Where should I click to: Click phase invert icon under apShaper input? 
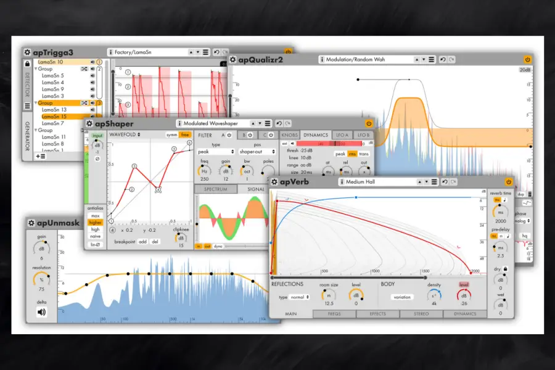pos(97,159)
